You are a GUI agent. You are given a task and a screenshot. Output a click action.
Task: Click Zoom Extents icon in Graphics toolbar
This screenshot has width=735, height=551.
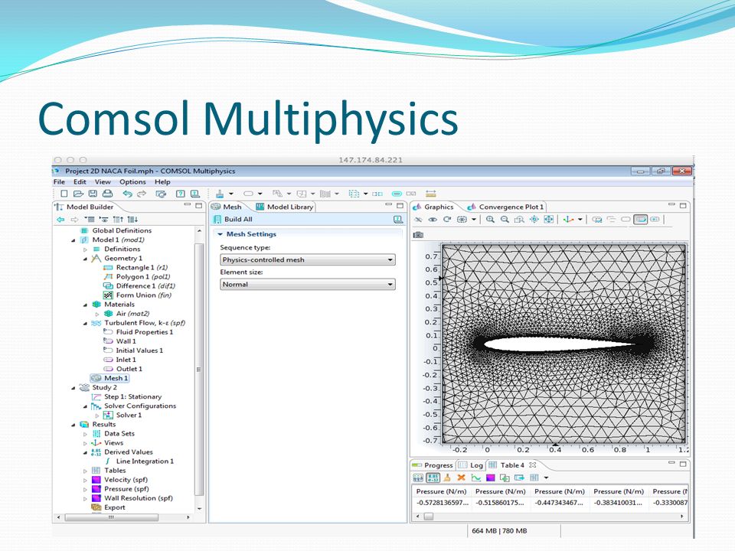[548, 220]
